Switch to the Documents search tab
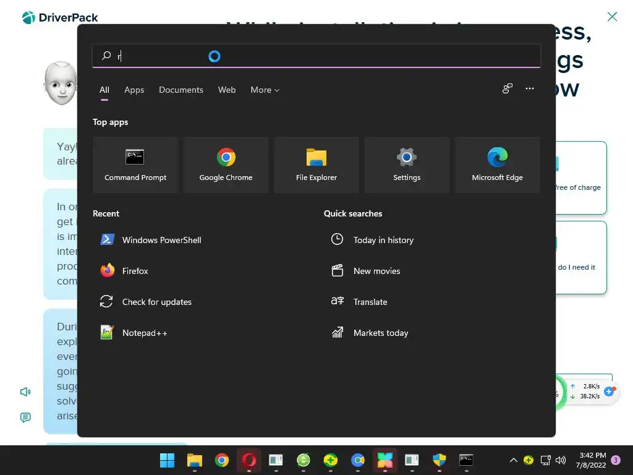 tap(181, 90)
